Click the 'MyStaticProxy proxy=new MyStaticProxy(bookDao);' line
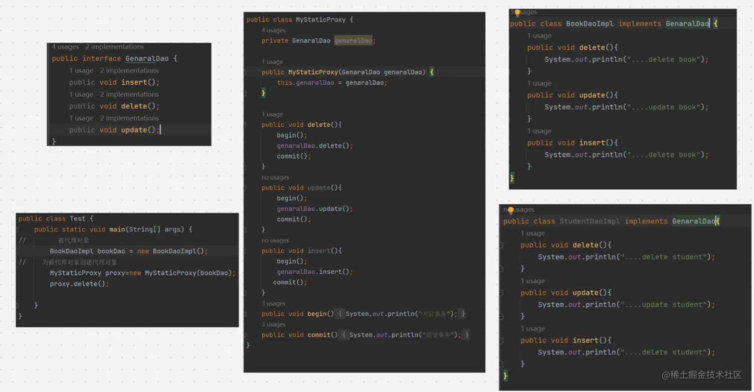 (143, 273)
